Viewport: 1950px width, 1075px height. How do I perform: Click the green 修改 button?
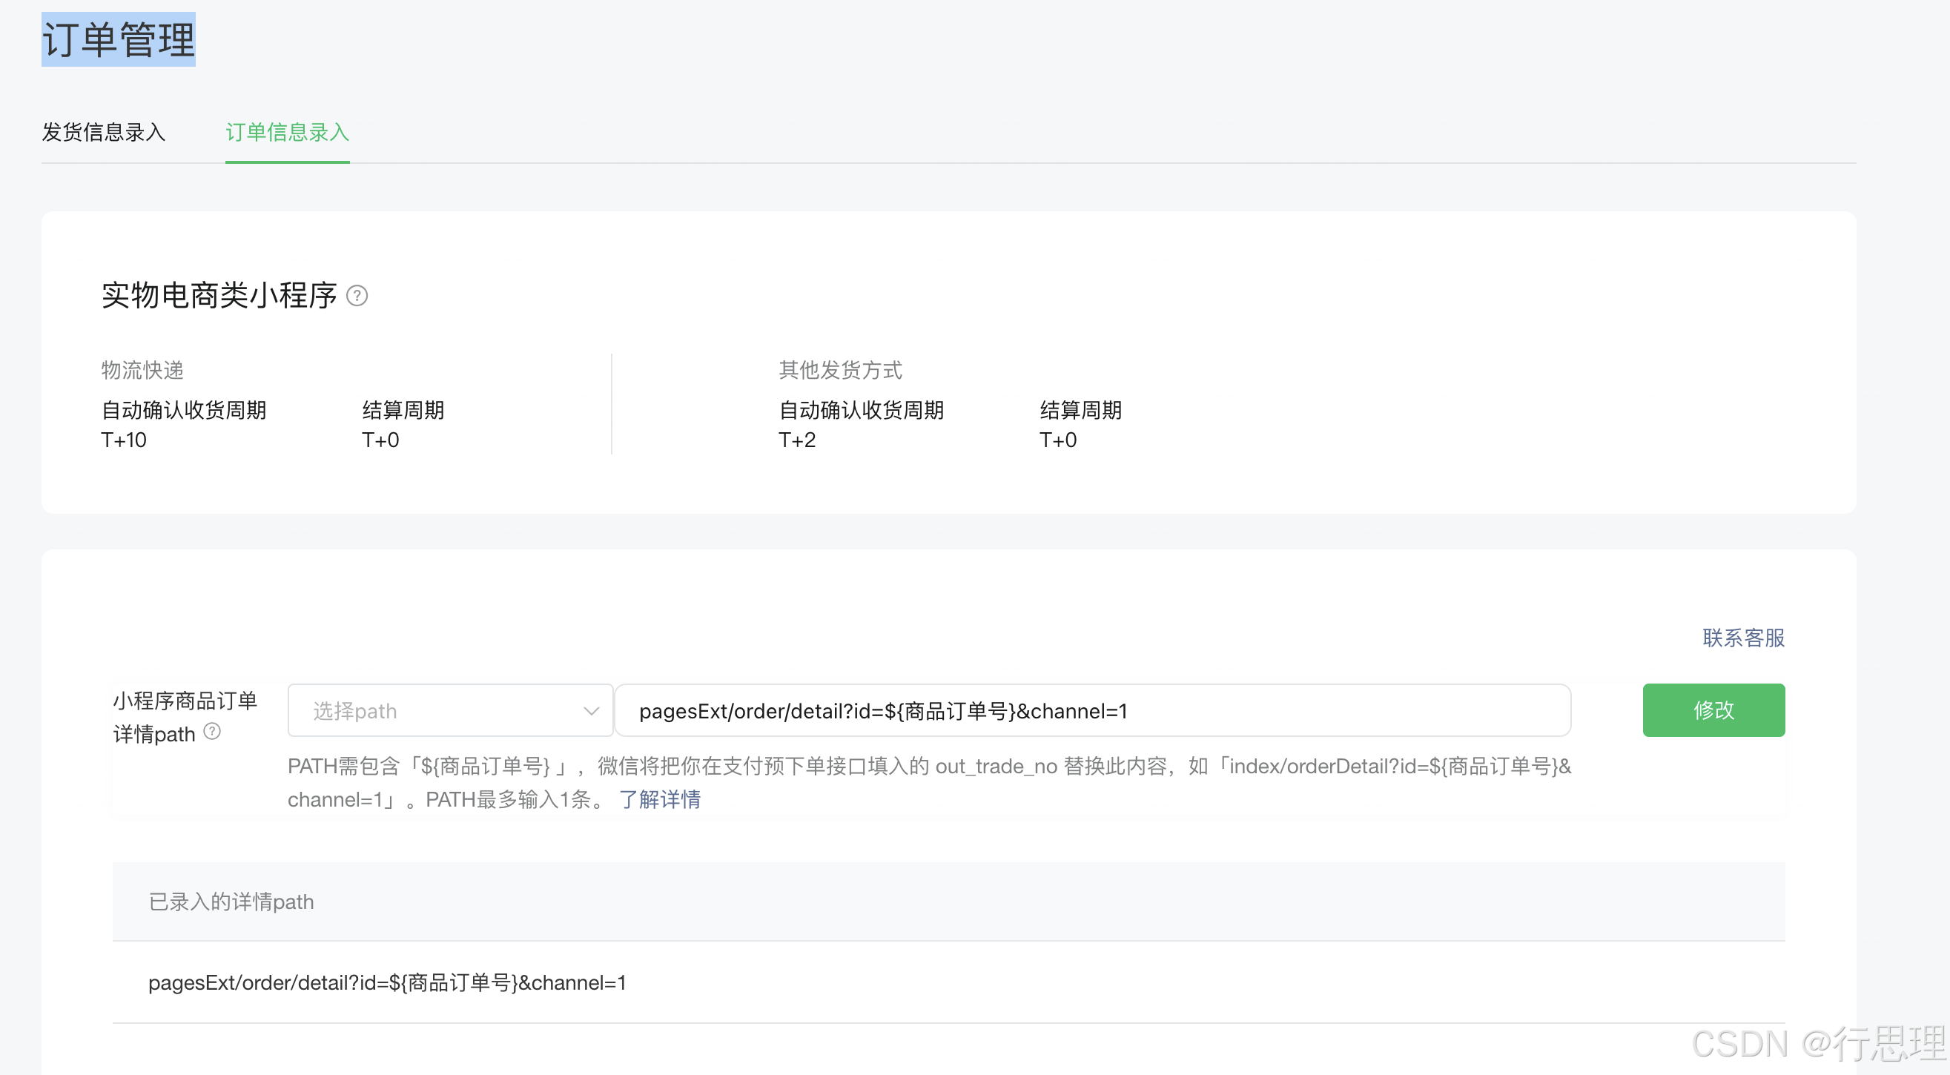1713,710
